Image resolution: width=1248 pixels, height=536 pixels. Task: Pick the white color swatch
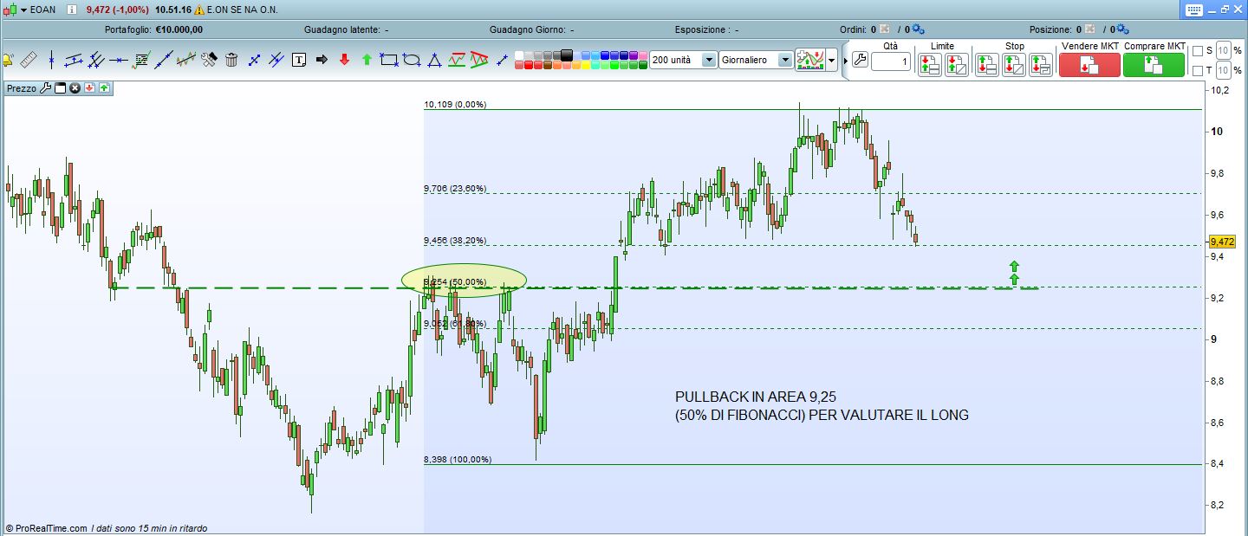pyautogui.click(x=519, y=55)
